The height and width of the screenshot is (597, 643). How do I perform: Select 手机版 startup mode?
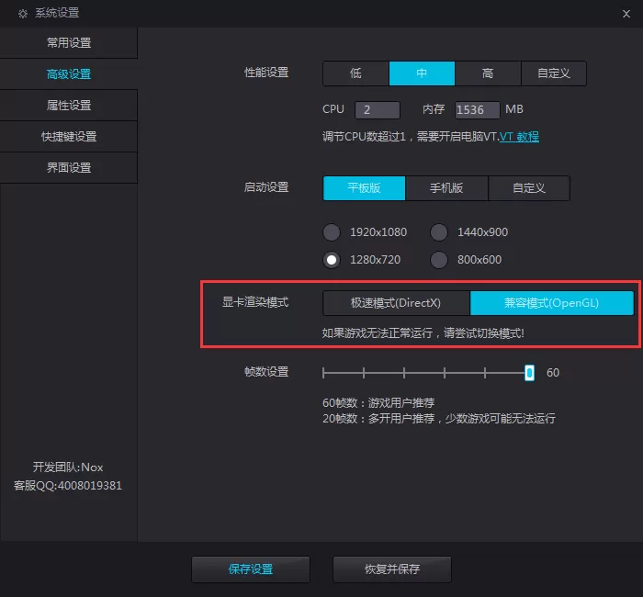446,188
